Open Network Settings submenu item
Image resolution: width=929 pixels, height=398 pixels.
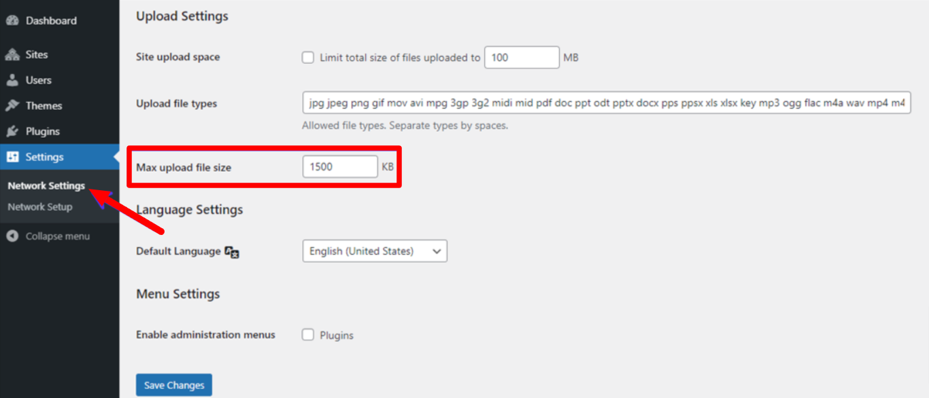tap(46, 186)
